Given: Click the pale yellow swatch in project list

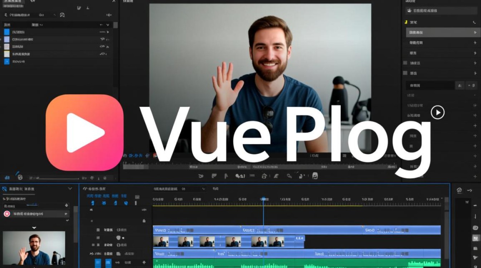Looking at the screenshot, I should [6, 54].
